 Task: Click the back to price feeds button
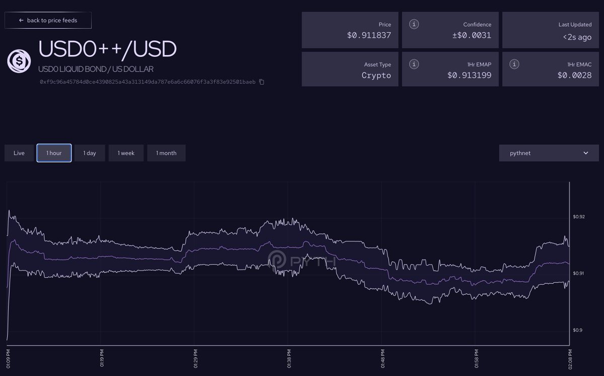(x=48, y=20)
